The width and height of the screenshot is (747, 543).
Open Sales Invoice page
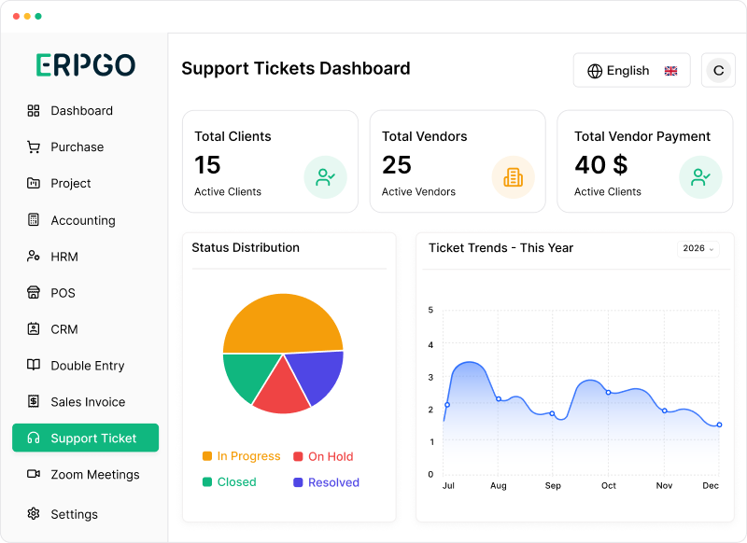coord(85,401)
